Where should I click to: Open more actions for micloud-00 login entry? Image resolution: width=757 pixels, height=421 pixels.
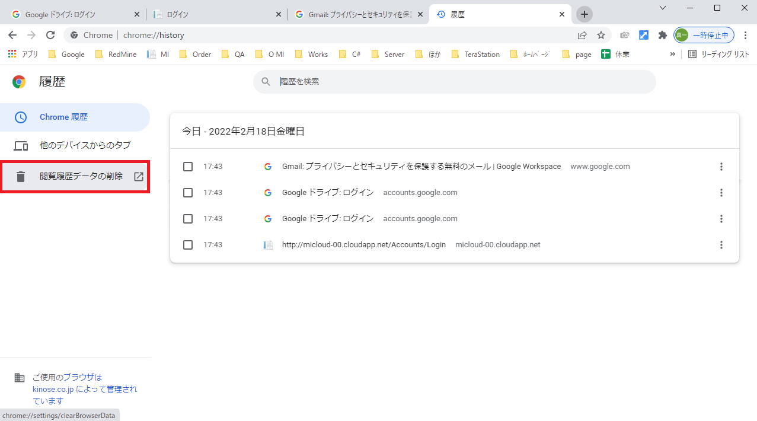(721, 245)
